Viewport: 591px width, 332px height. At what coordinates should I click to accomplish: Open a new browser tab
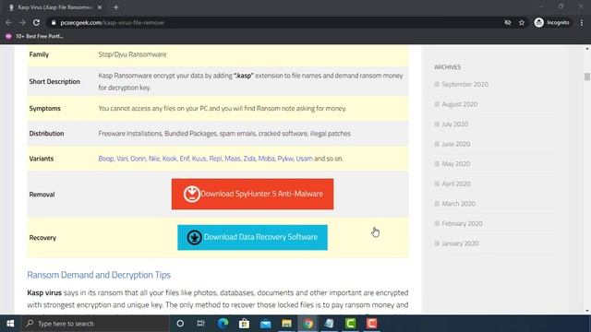[x=115, y=7]
